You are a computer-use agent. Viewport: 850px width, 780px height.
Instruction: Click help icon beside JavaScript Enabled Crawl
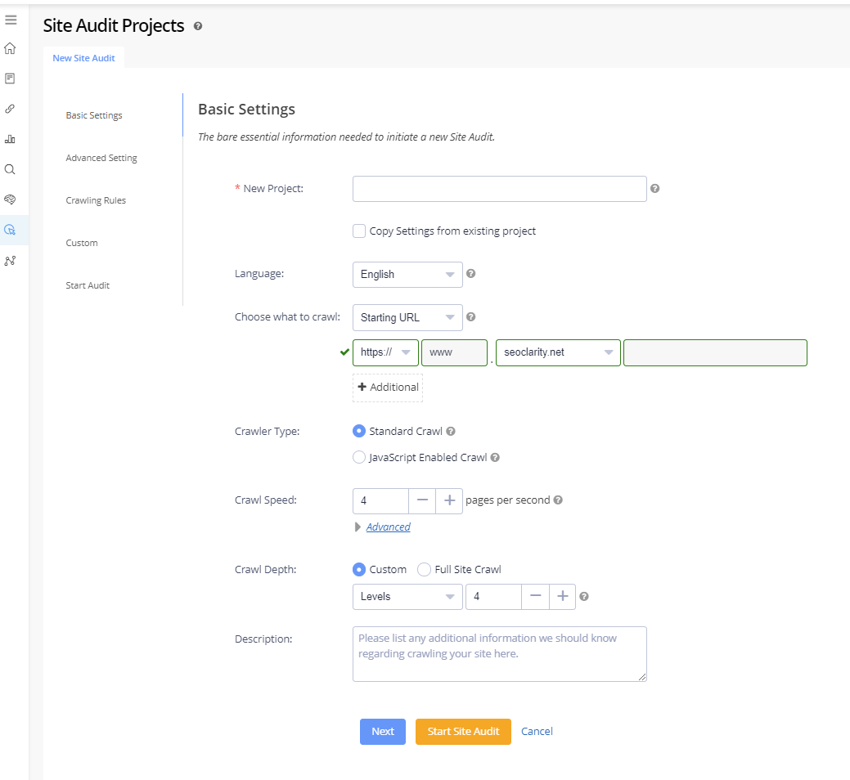click(x=495, y=458)
